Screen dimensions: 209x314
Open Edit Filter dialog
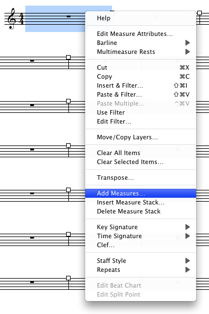[x=141, y=121]
